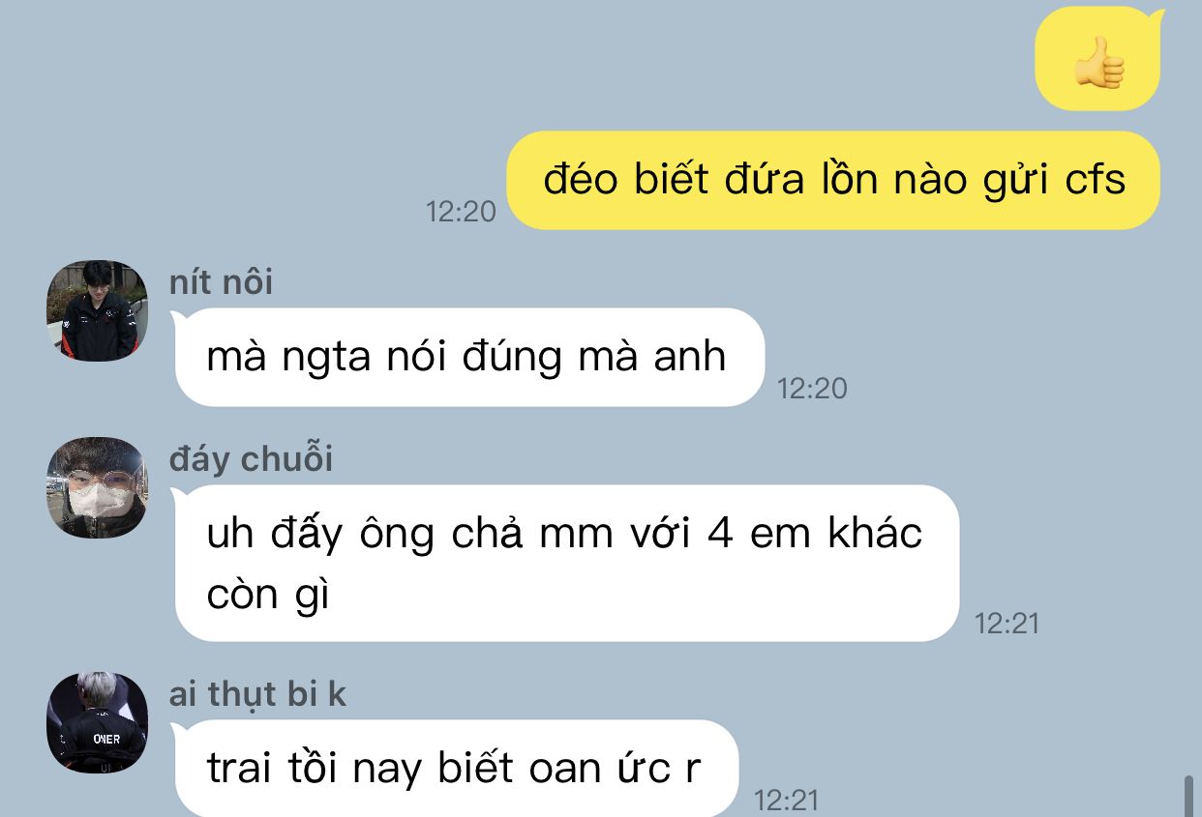This screenshot has height=817, width=1202.
Task: Click the message mà ngta nói đúng mà anh
Action: pos(469,357)
